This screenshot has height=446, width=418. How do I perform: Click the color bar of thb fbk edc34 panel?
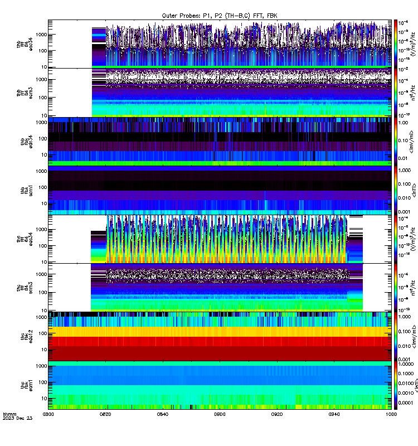[x=396, y=142]
